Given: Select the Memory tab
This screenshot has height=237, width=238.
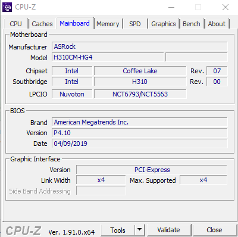Looking at the screenshot, I should [x=108, y=24].
